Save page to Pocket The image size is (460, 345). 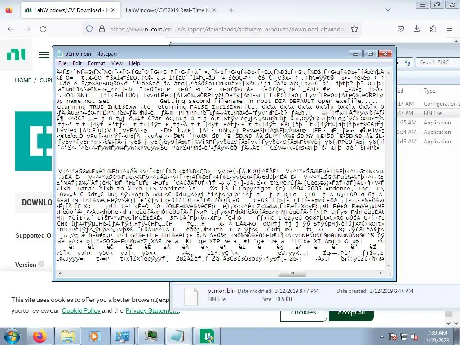[401, 29]
